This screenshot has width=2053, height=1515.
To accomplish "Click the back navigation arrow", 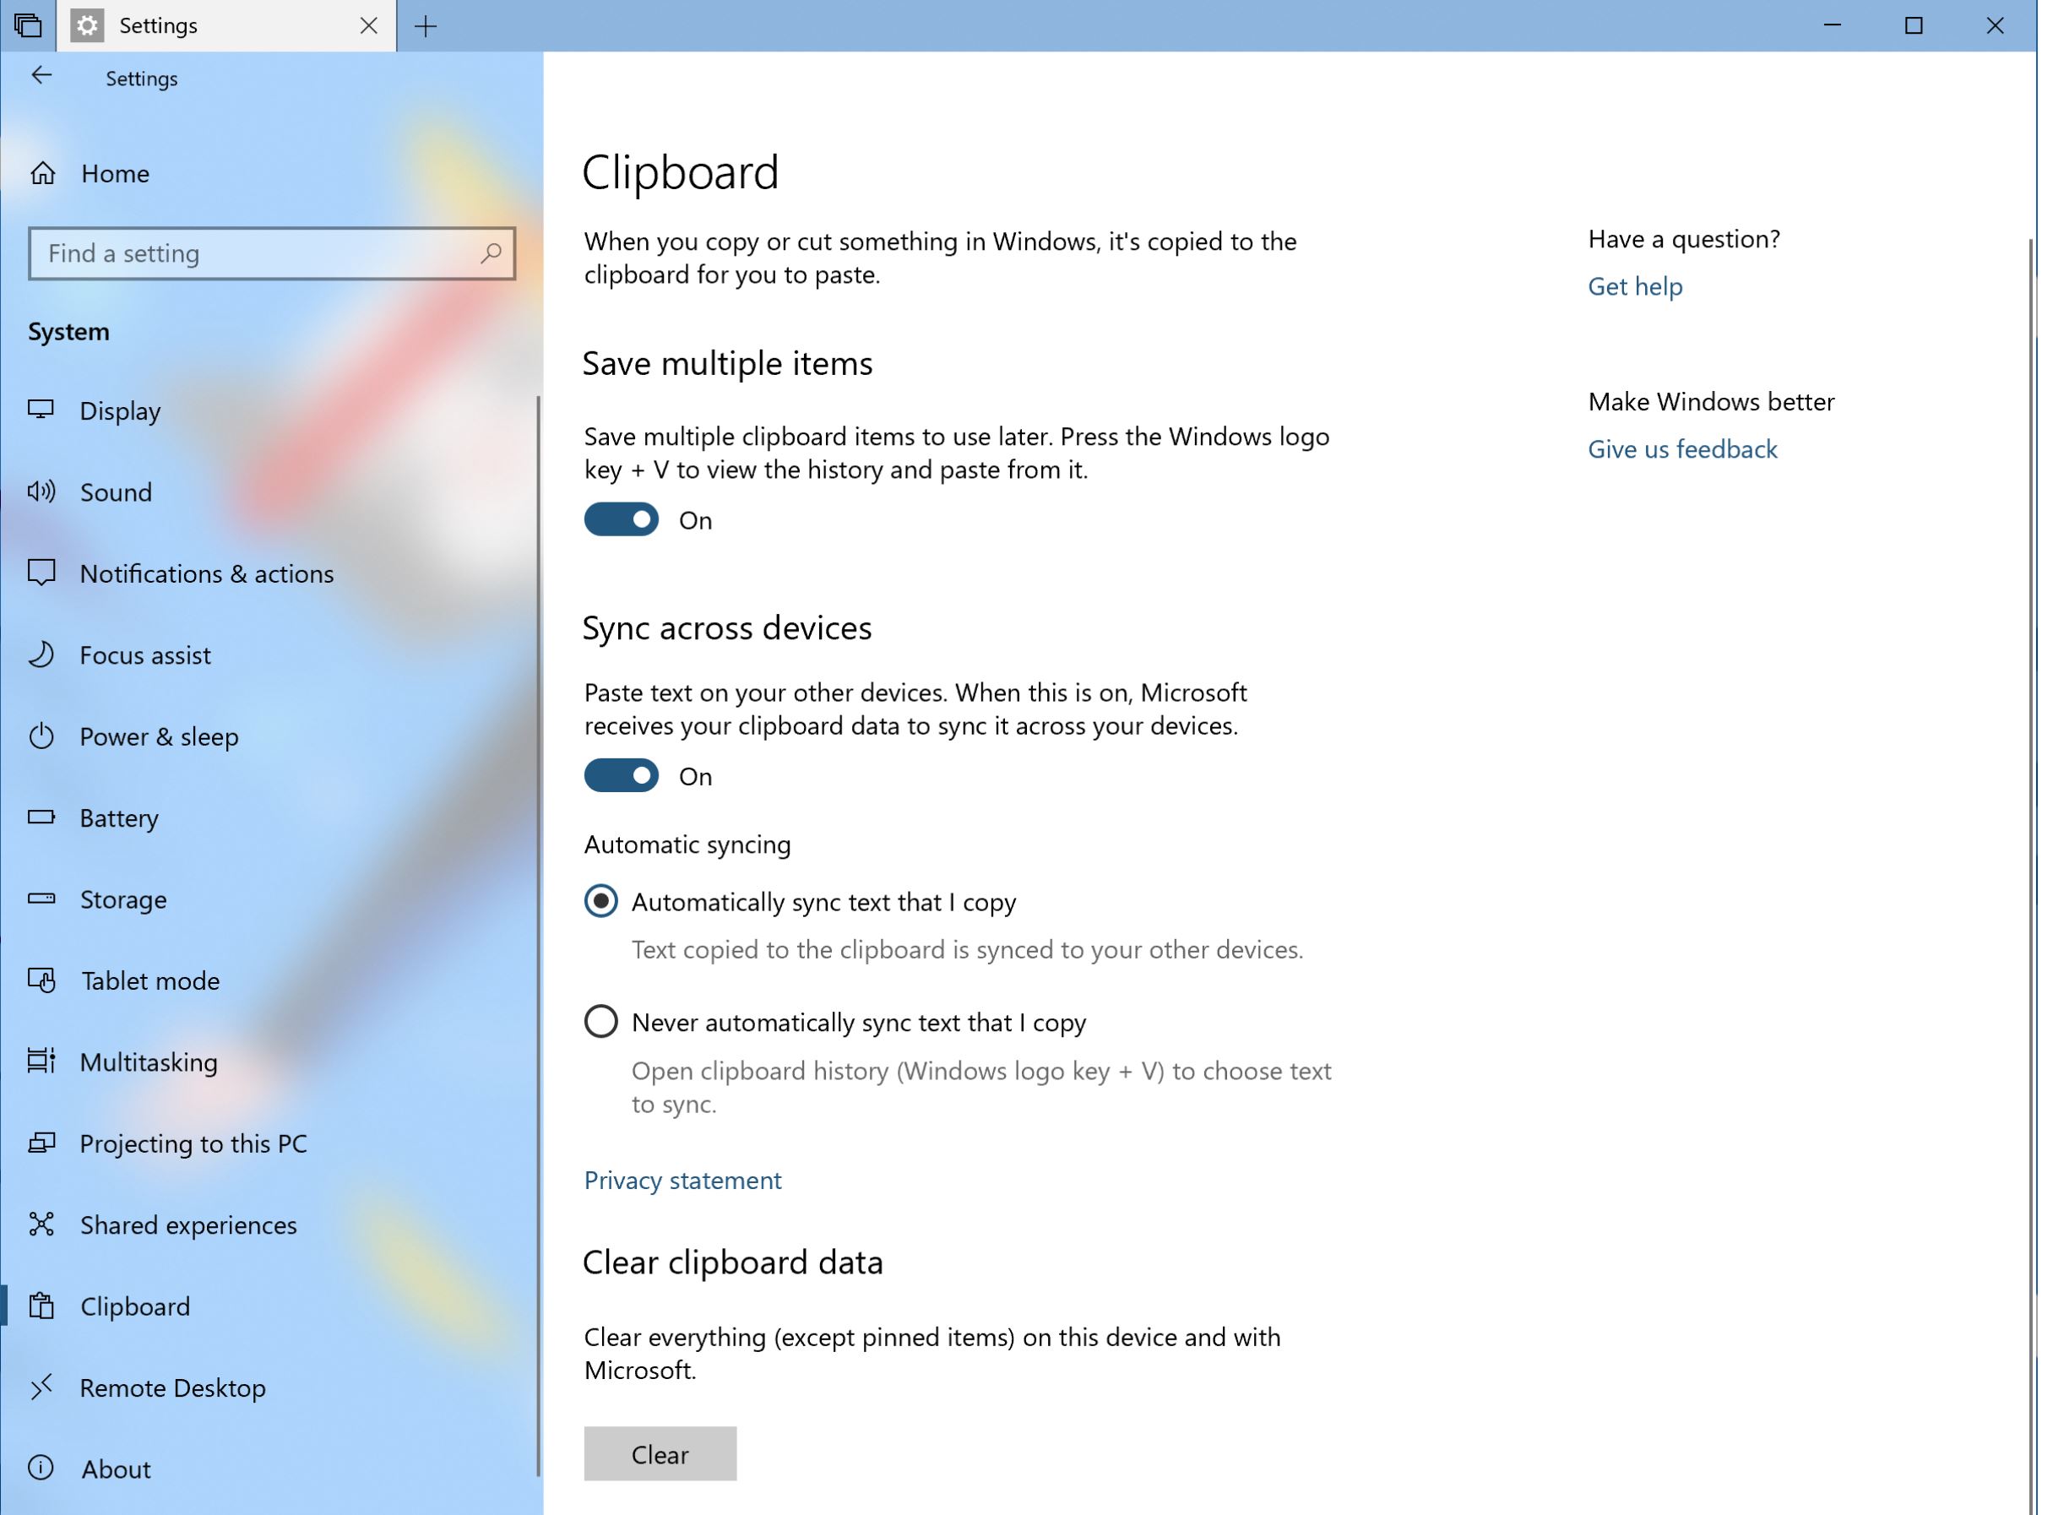I will coord(43,77).
